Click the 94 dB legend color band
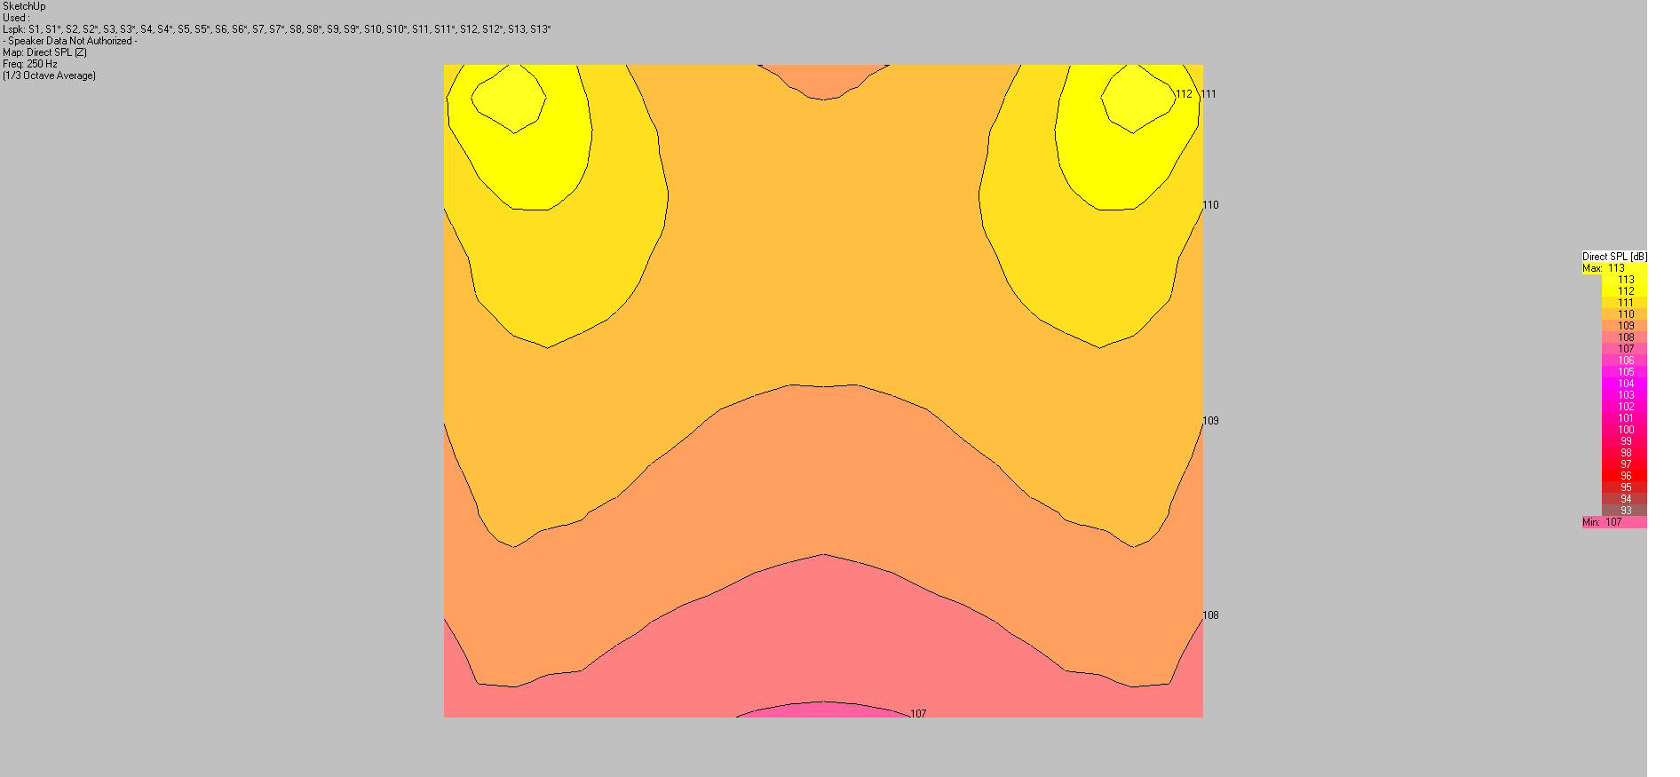Screen dimensions: 1680x777 point(1624,499)
